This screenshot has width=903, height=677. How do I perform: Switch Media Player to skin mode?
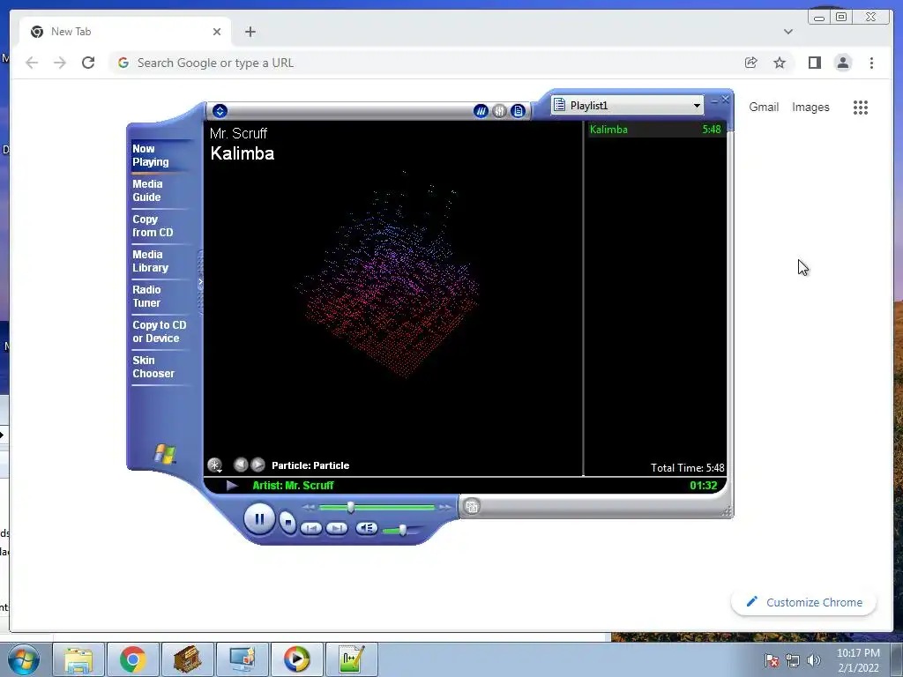(x=472, y=507)
